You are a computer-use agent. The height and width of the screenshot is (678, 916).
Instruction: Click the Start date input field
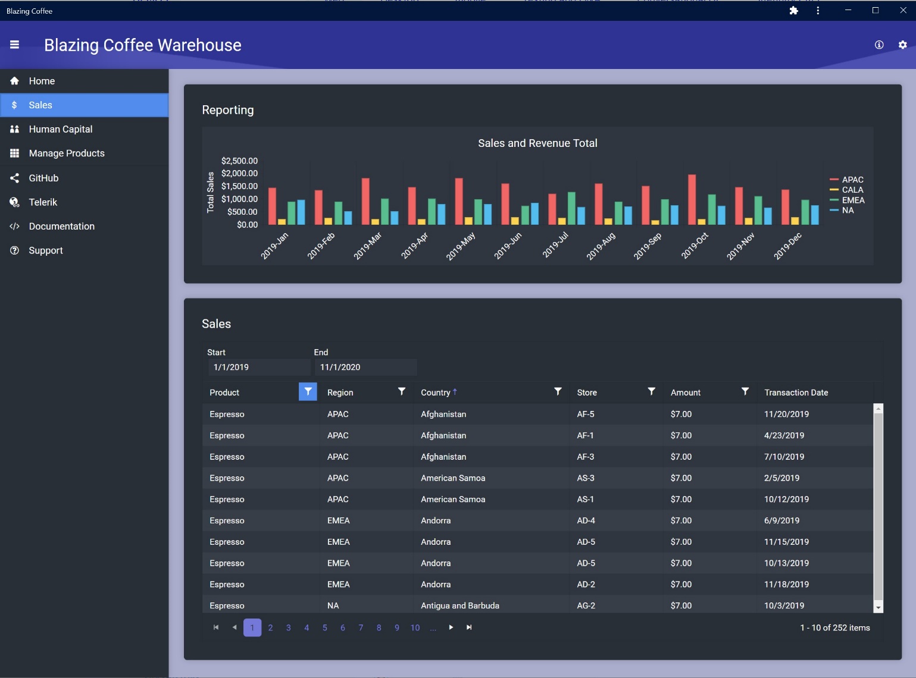(258, 367)
